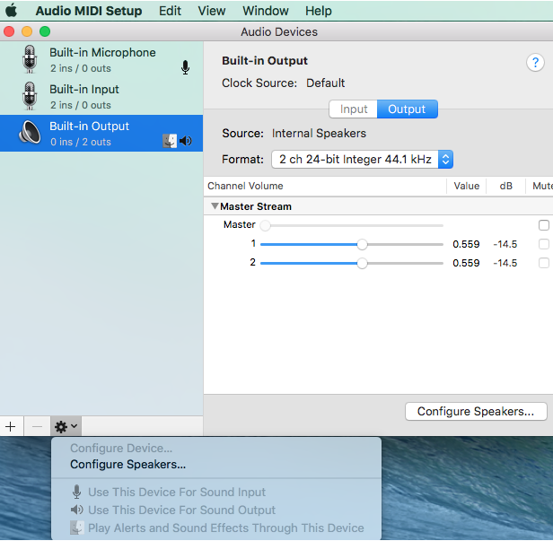Click the Finder alerts badge on Built-in Output
The height and width of the screenshot is (541, 553).
[x=170, y=141]
